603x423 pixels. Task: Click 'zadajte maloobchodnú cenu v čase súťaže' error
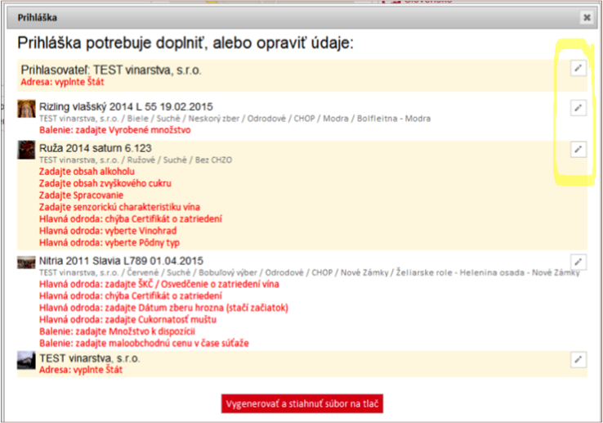(x=144, y=344)
